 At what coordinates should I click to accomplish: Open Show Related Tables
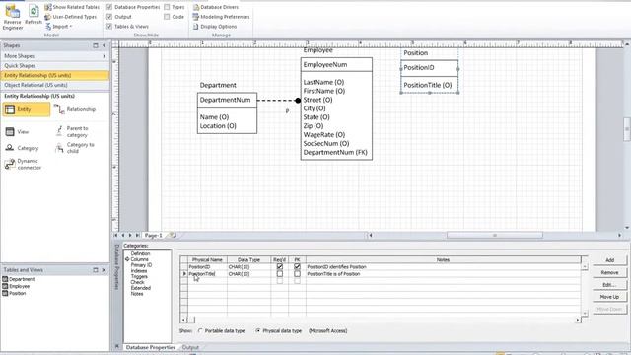(x=72, y=7)
